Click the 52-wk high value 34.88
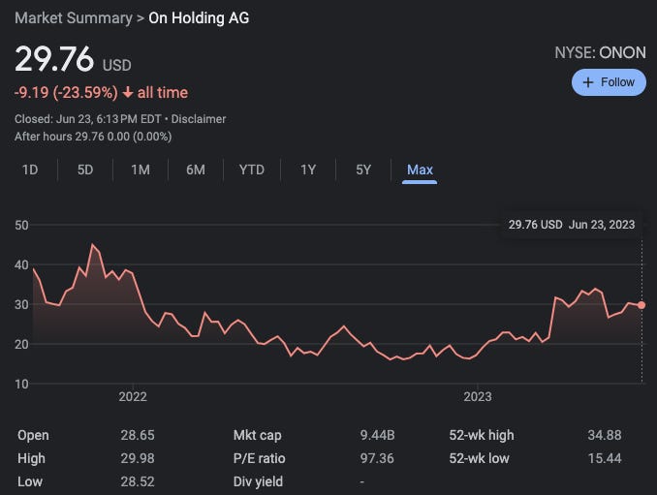Image resolution: width=657 pixels, height=495 pixels. click(605, 435)
